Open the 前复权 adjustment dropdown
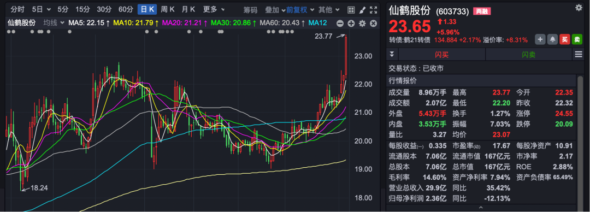590x212 pixels. (300, 10)
